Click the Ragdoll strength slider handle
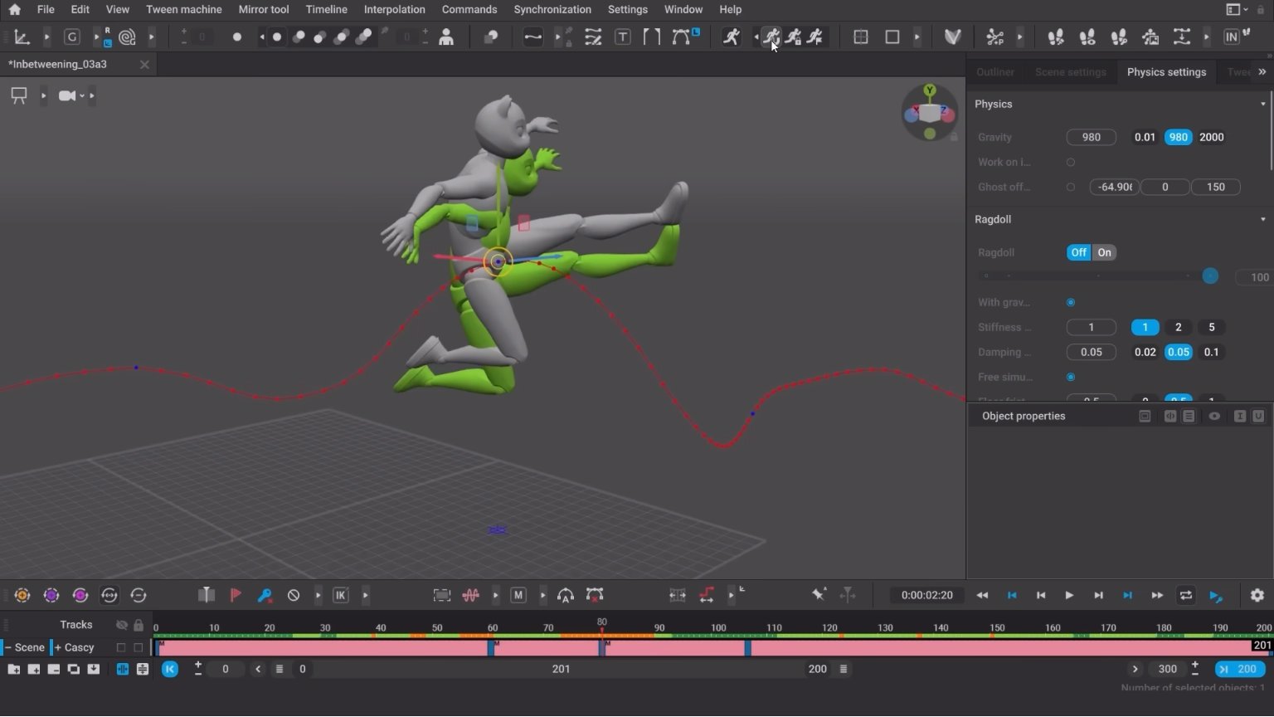This screenshot has width=1274, height=717. 1210,276
